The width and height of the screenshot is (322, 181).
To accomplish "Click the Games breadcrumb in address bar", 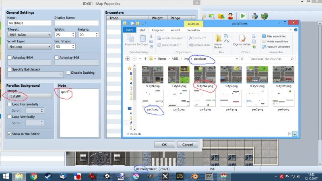I will [162, 58].
